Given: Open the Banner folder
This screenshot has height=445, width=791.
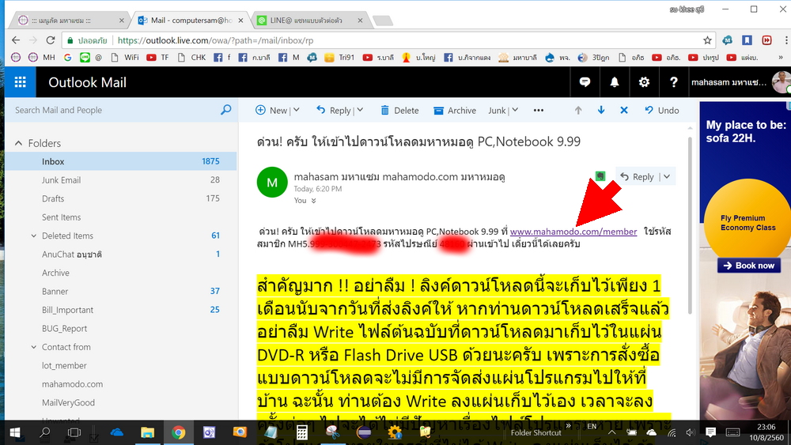Looking at the screenshot, I should [120, 292].
